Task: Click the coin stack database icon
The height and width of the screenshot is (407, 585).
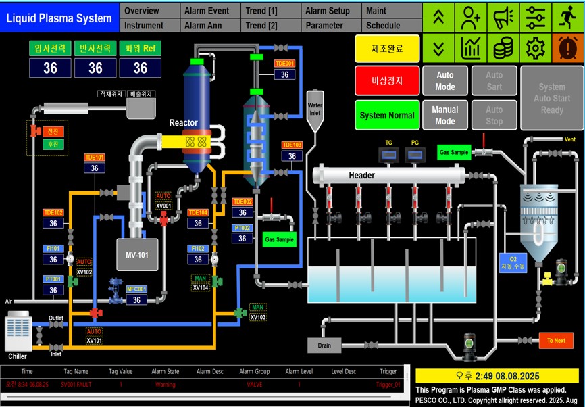Action: 503,48
